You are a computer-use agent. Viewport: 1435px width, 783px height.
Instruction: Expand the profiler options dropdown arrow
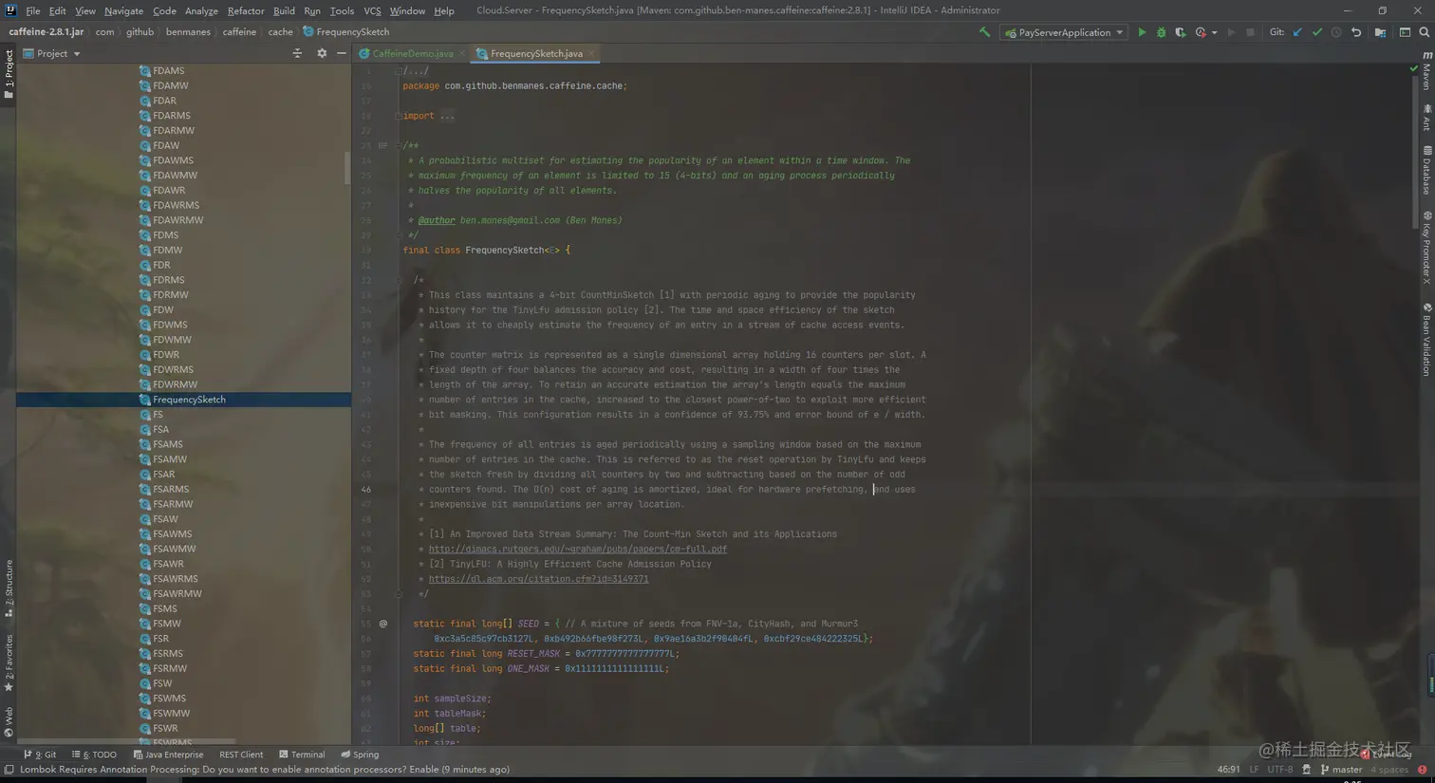[x=1214, y=33]
